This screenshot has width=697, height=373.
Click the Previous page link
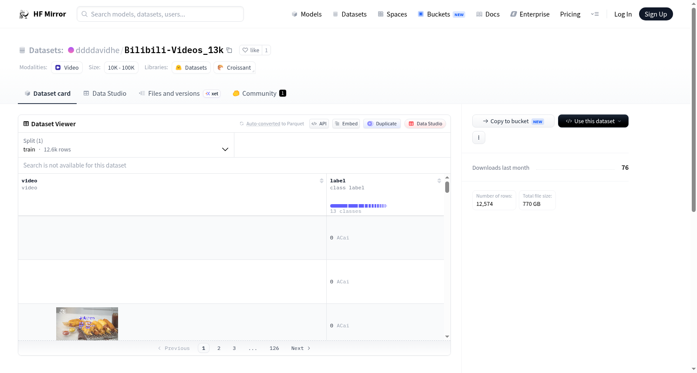[x=174, y=348]
